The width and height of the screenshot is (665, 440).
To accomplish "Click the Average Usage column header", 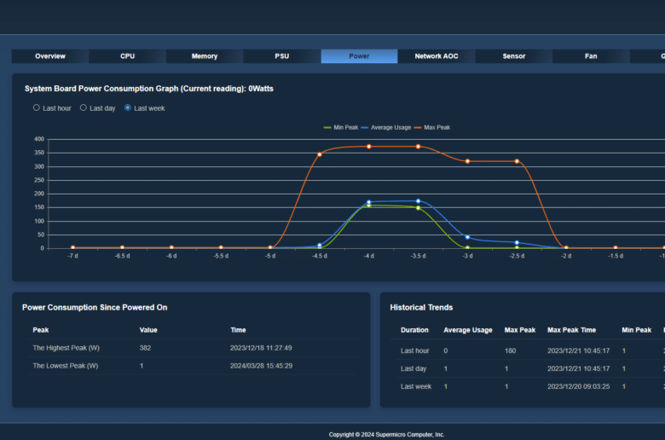I will pos(468,330).
